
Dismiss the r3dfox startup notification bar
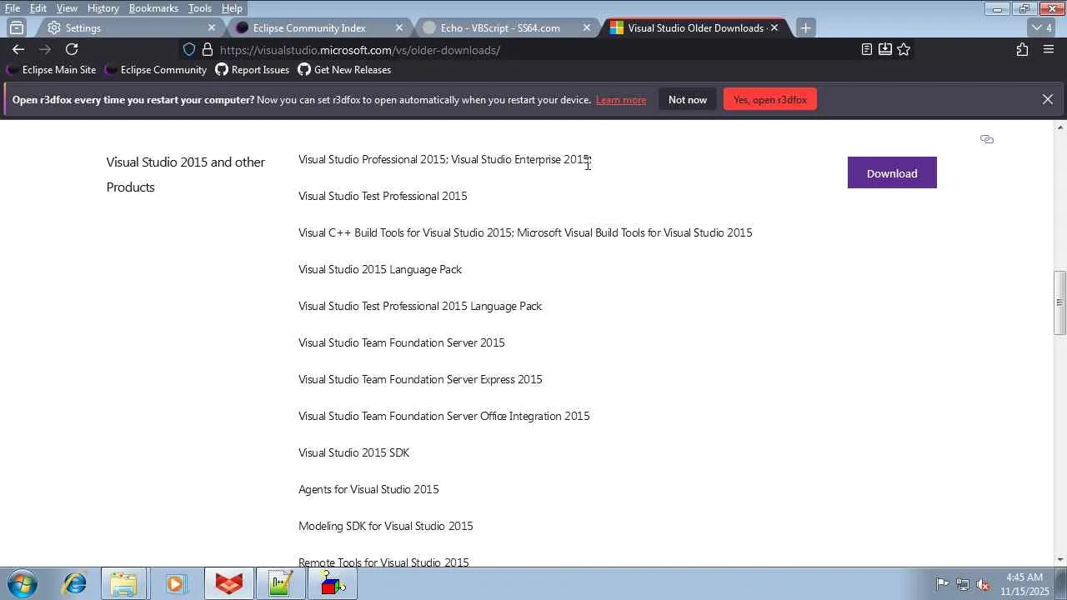[x=1048, y=100]
